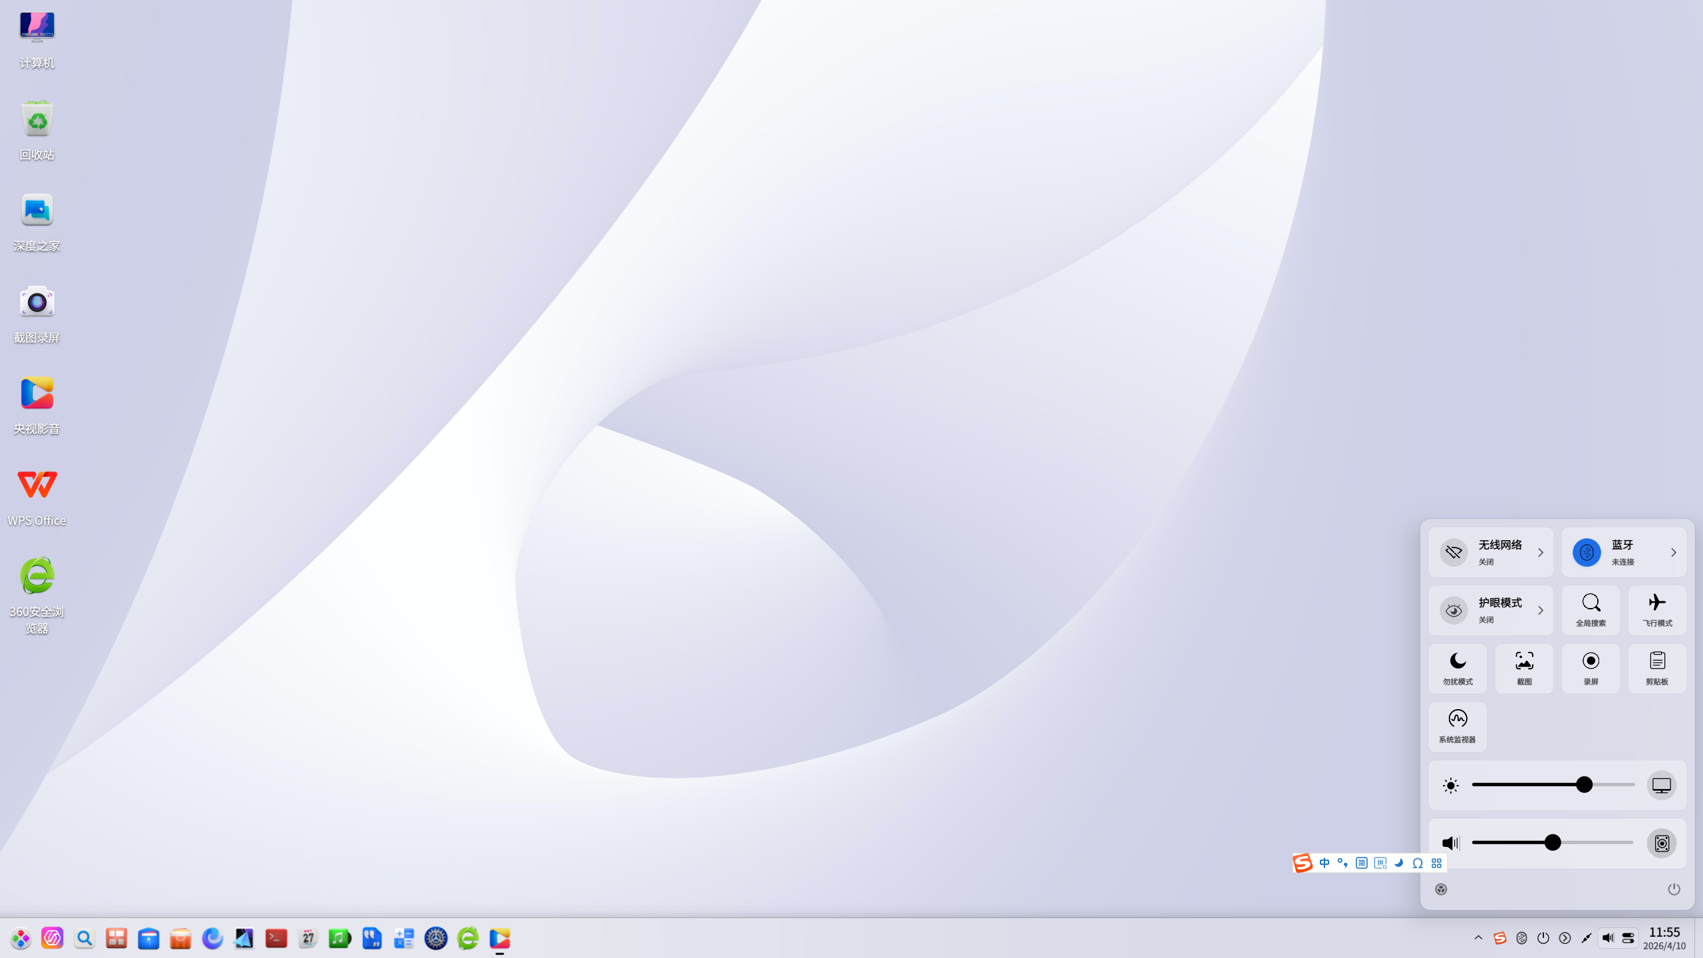
Task: Open terminal from the dock
Action: (276, 938)
